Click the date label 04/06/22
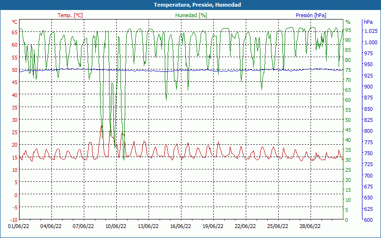 51,227
